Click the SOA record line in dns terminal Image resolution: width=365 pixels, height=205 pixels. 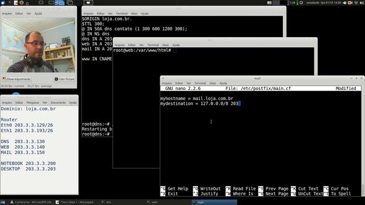[135, 29]
